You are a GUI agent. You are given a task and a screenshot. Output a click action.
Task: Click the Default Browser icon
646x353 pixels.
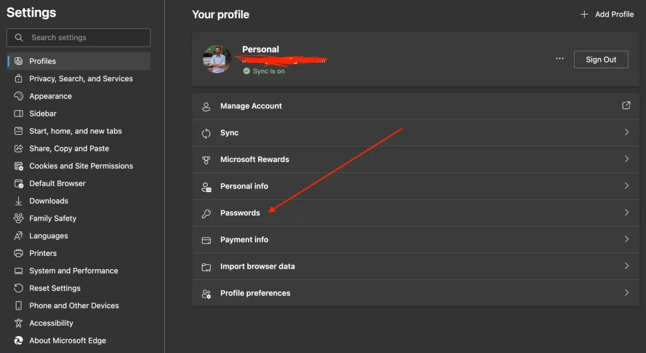[18, 183]
